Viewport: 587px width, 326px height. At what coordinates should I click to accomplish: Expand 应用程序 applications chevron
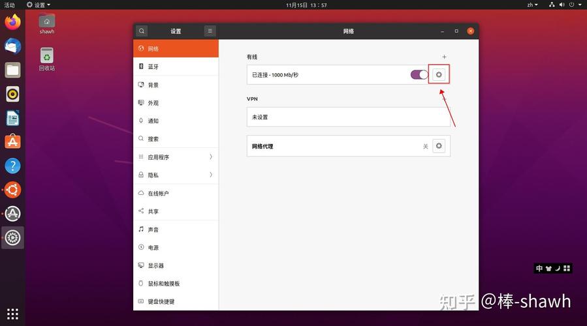[x=211, y=157]
